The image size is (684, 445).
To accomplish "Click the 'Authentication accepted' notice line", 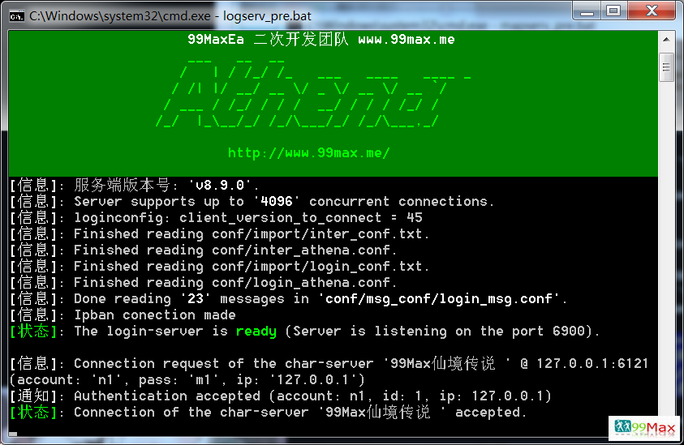I will click(312, 396).
